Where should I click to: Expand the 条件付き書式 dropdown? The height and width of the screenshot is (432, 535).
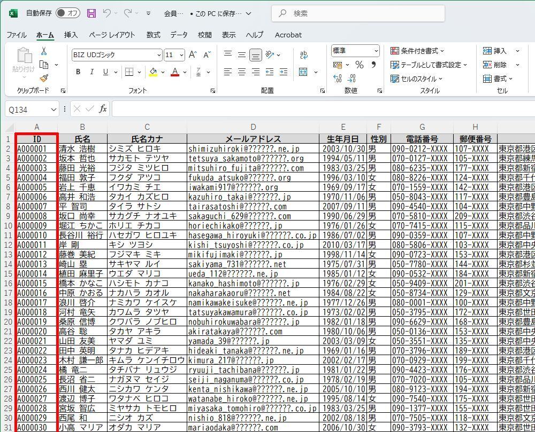pos(442,51)
